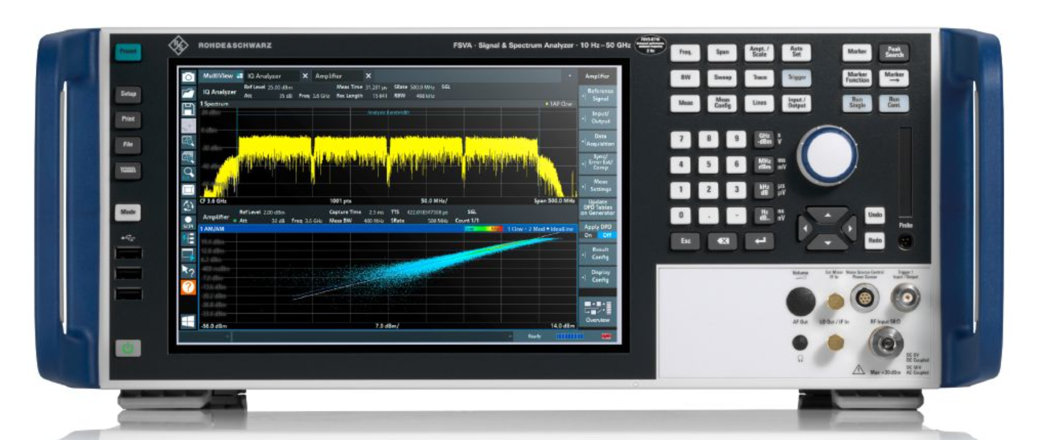Close the IQ Analyzer tab
The height and width of the screenshot is (440, 1037).
pyautogui.click(x=305, y=76)
